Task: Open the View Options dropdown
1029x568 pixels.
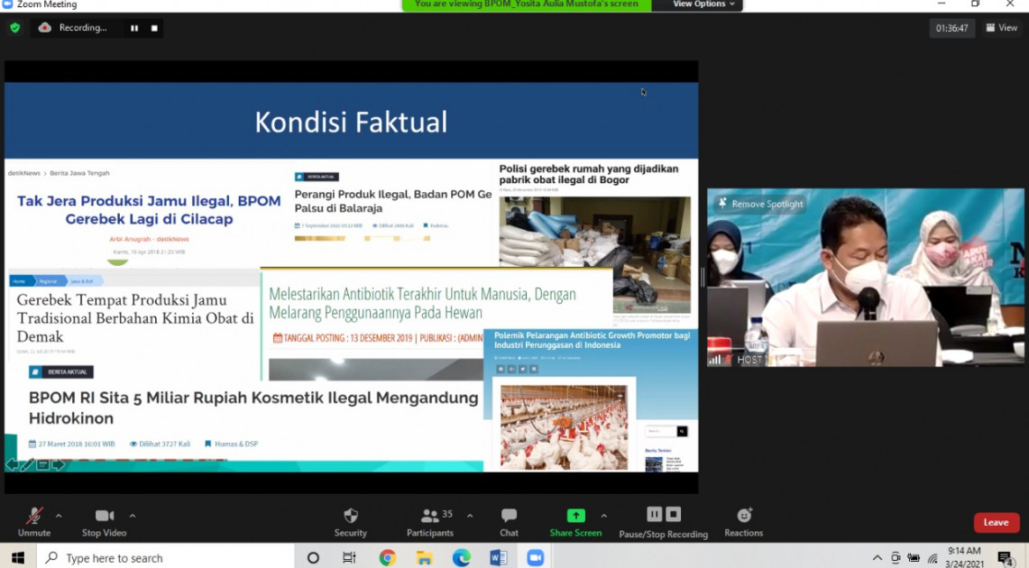Action: point(703,5)
